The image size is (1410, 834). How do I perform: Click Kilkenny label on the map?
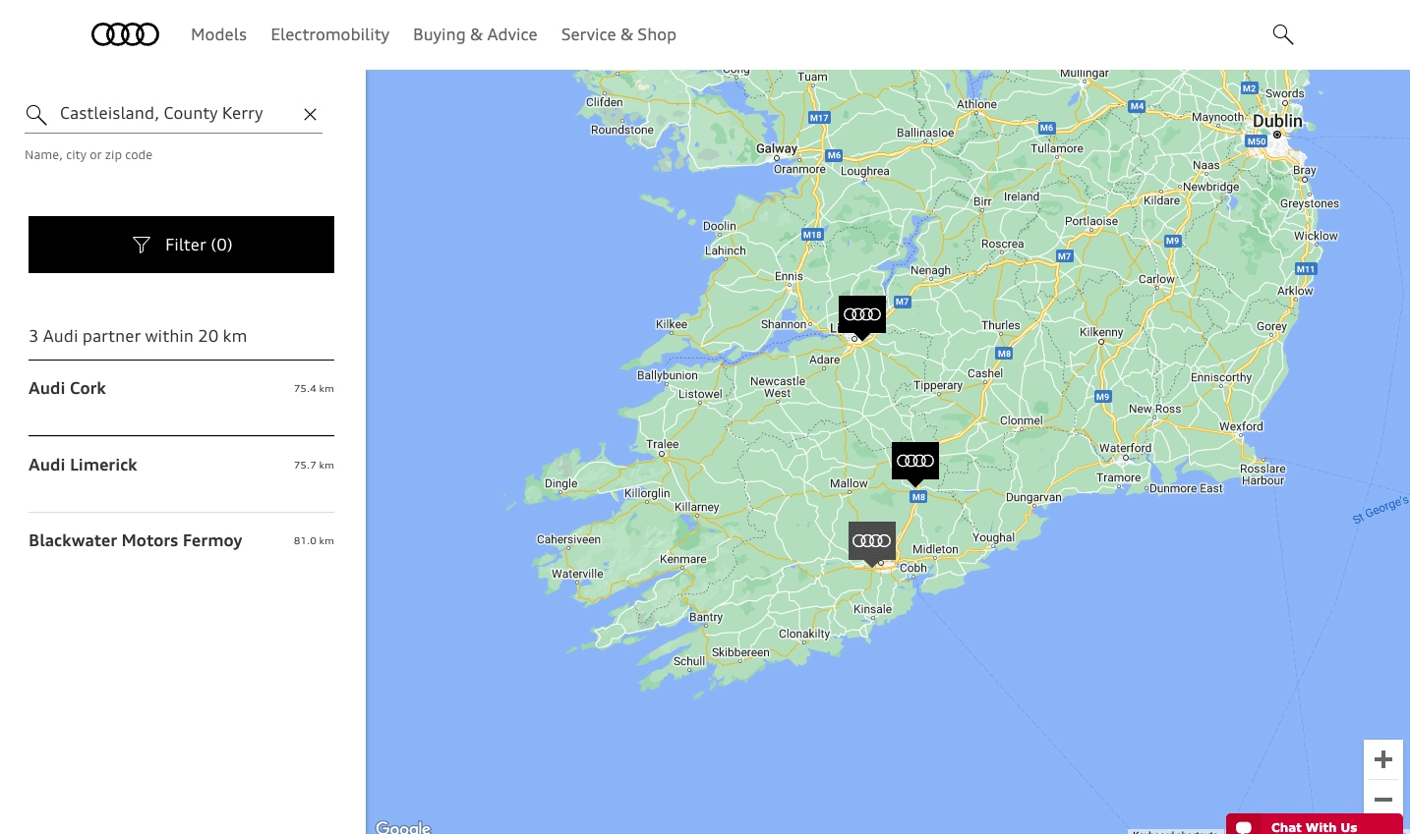tap(1101, 332)
